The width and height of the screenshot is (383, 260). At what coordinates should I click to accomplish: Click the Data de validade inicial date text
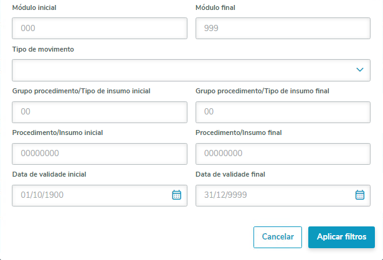coord(42,195)
